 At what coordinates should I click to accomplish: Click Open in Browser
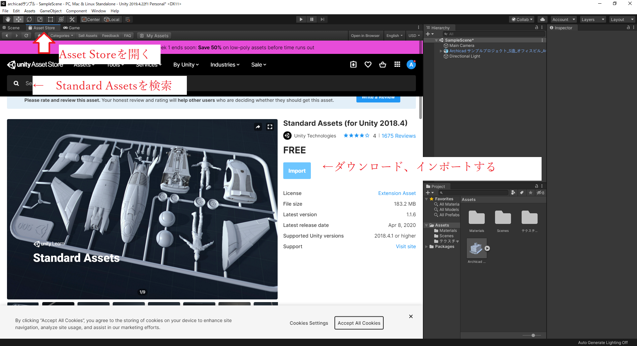365,36
